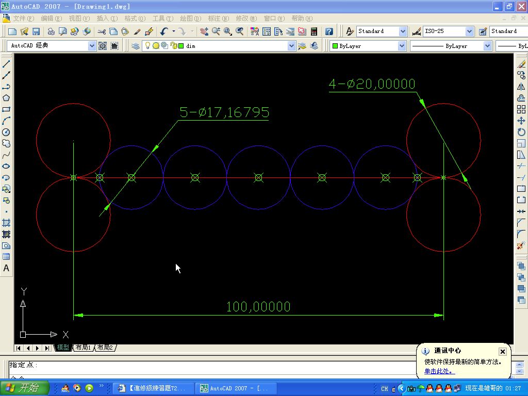Screen dimensions: 528x396
Task: Select the Array tool
Action: point(521,109)
